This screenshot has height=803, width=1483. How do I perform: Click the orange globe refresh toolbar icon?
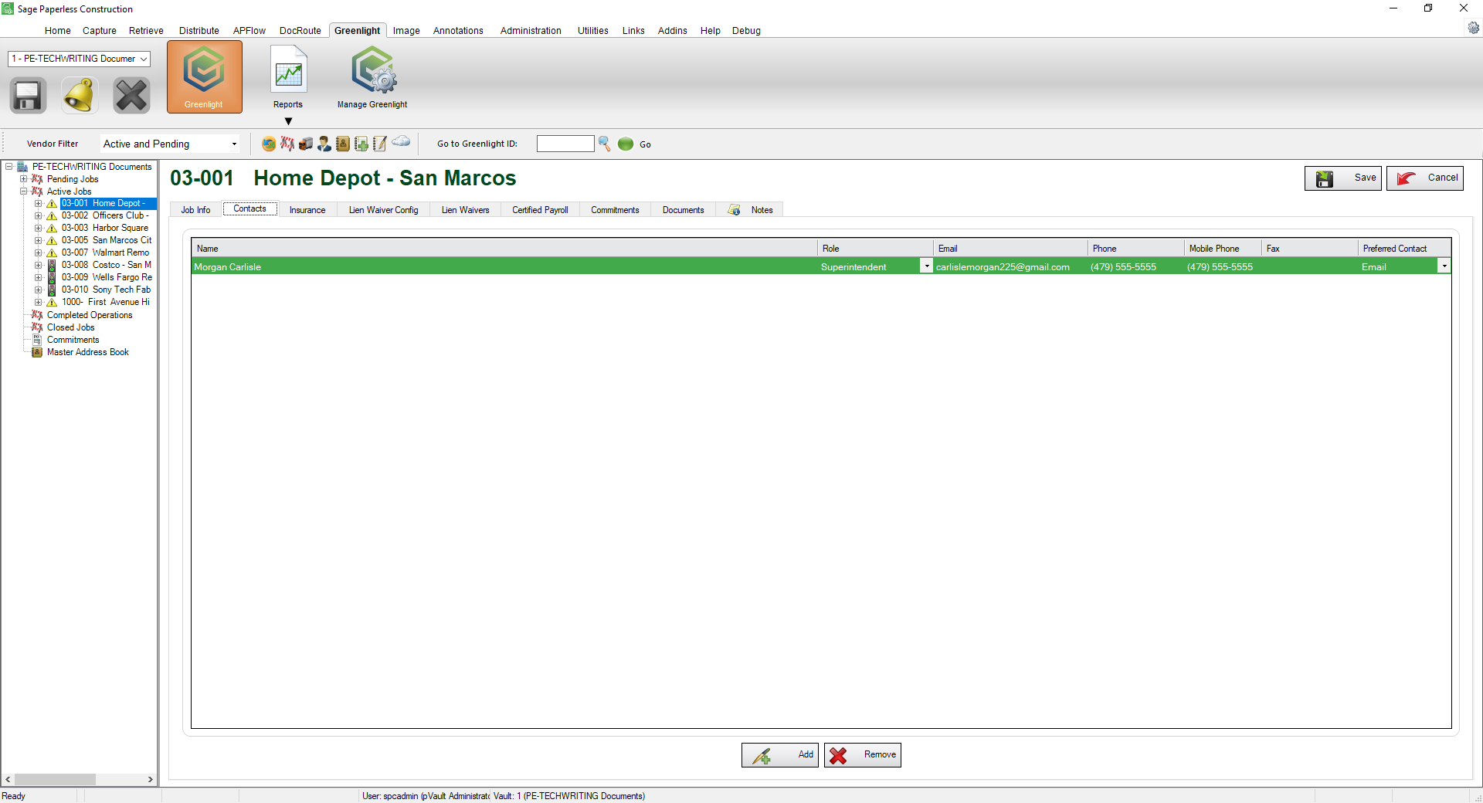pos(269,144)
